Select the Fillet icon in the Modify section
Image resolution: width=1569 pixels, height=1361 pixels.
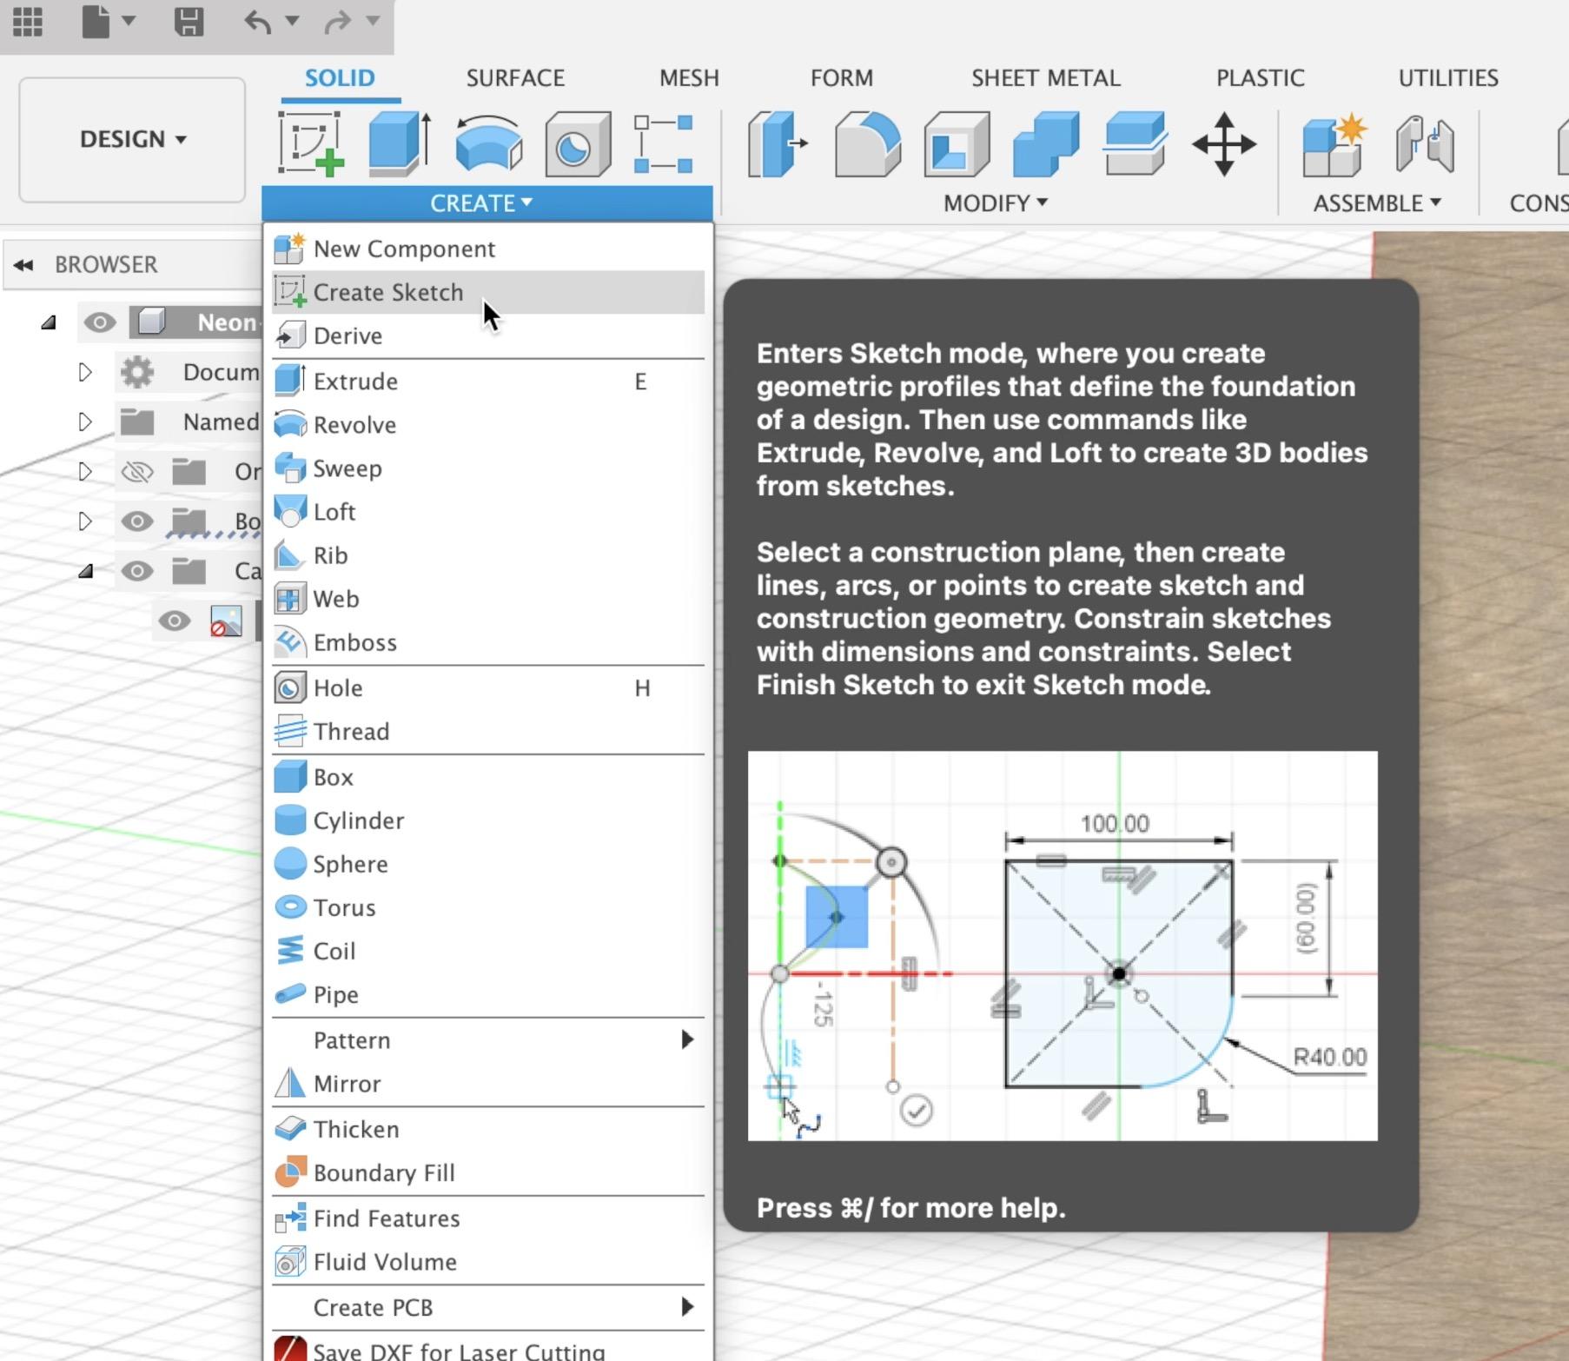click(867, 143)
